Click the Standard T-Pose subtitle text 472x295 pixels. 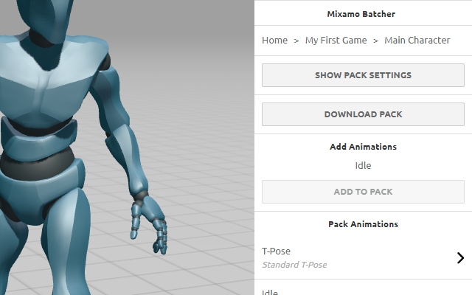tap(294, 265)
